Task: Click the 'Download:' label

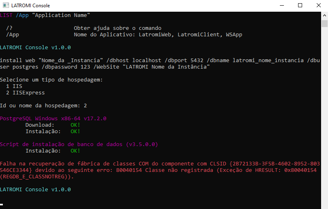Action: coord(40,125)
